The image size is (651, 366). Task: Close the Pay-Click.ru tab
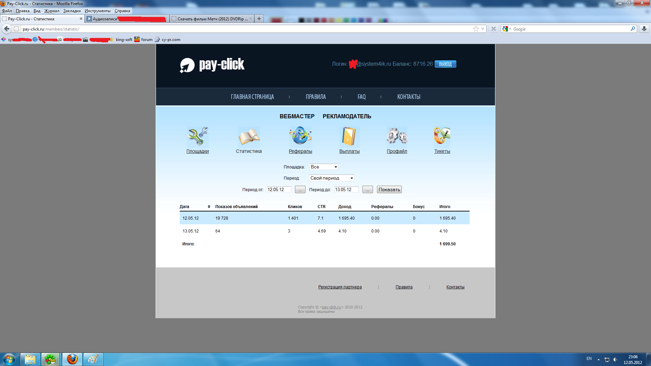[x=81, y=19]
